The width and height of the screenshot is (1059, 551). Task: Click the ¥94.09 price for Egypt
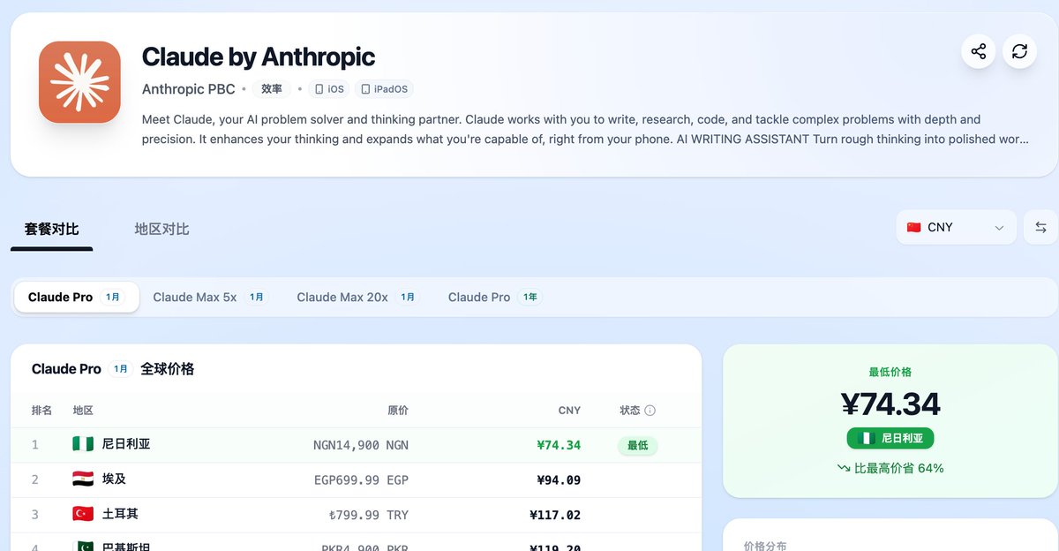(559, 480)
